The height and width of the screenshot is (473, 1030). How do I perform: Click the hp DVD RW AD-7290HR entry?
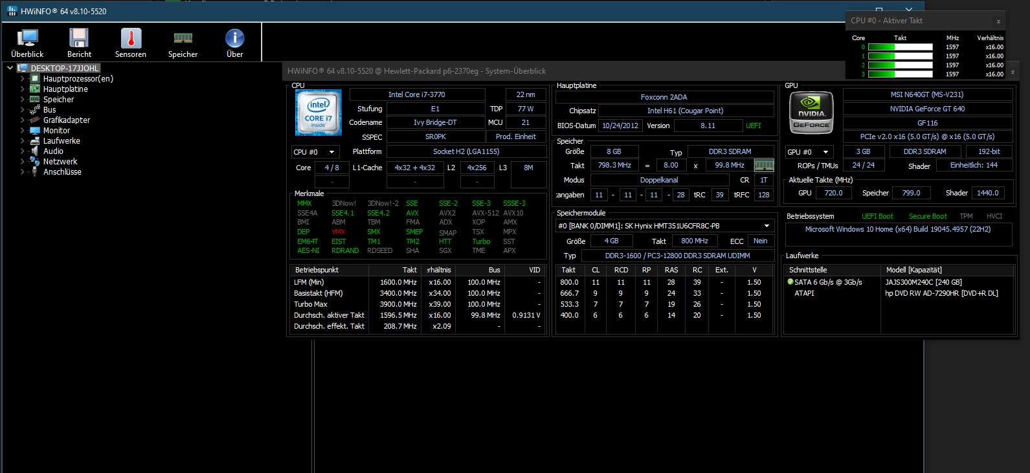coord(941,293)
